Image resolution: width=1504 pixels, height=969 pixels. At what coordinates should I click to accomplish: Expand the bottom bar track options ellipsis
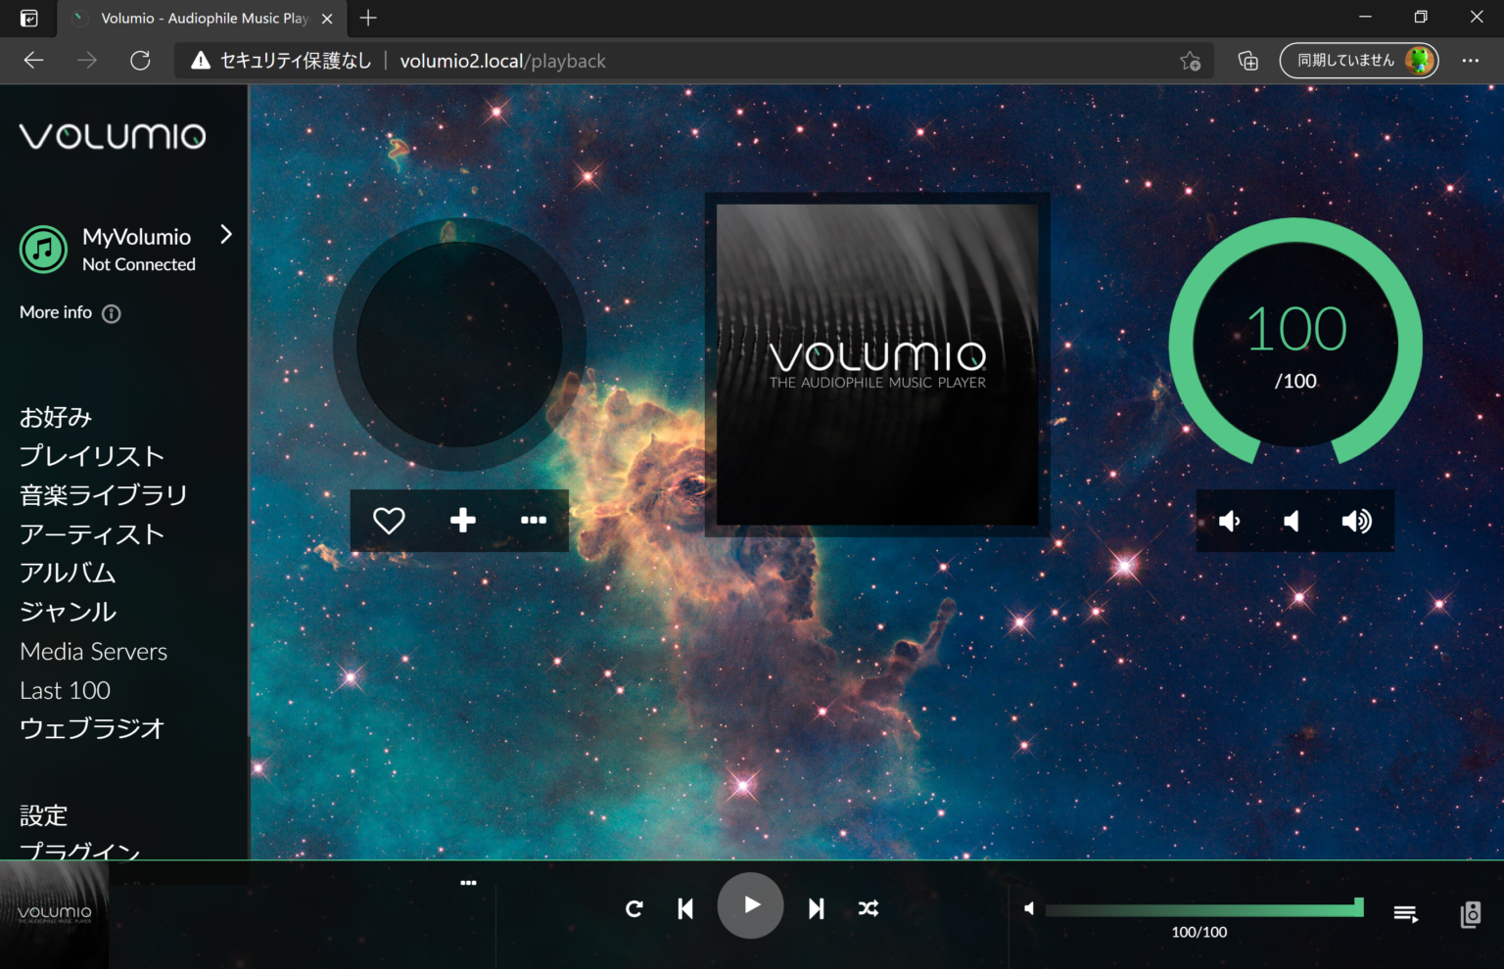468,882
